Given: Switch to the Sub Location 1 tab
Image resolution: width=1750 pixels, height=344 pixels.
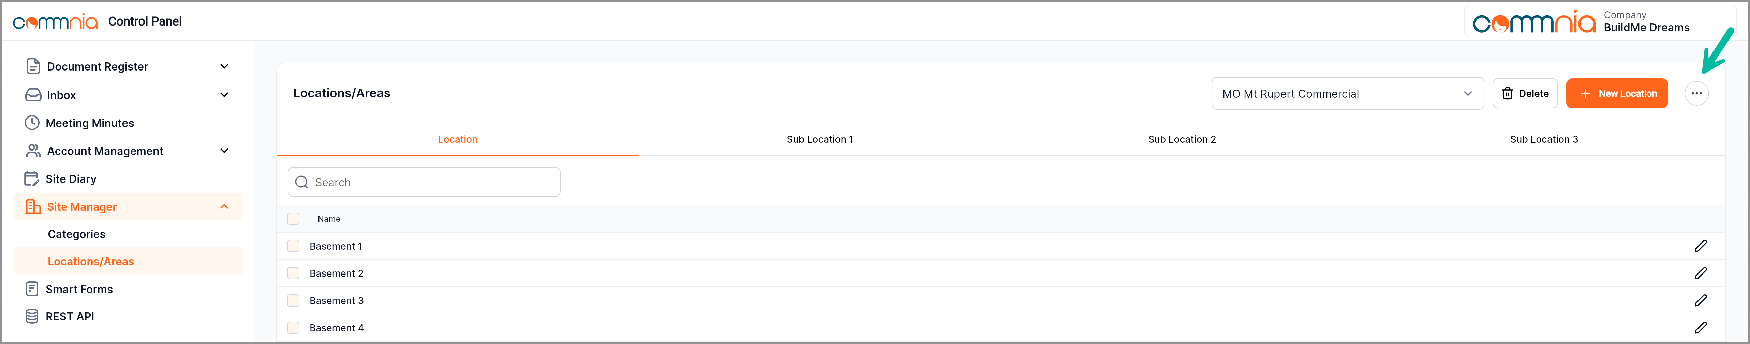Looking at the screenshot, I should [x=819, y=139].
